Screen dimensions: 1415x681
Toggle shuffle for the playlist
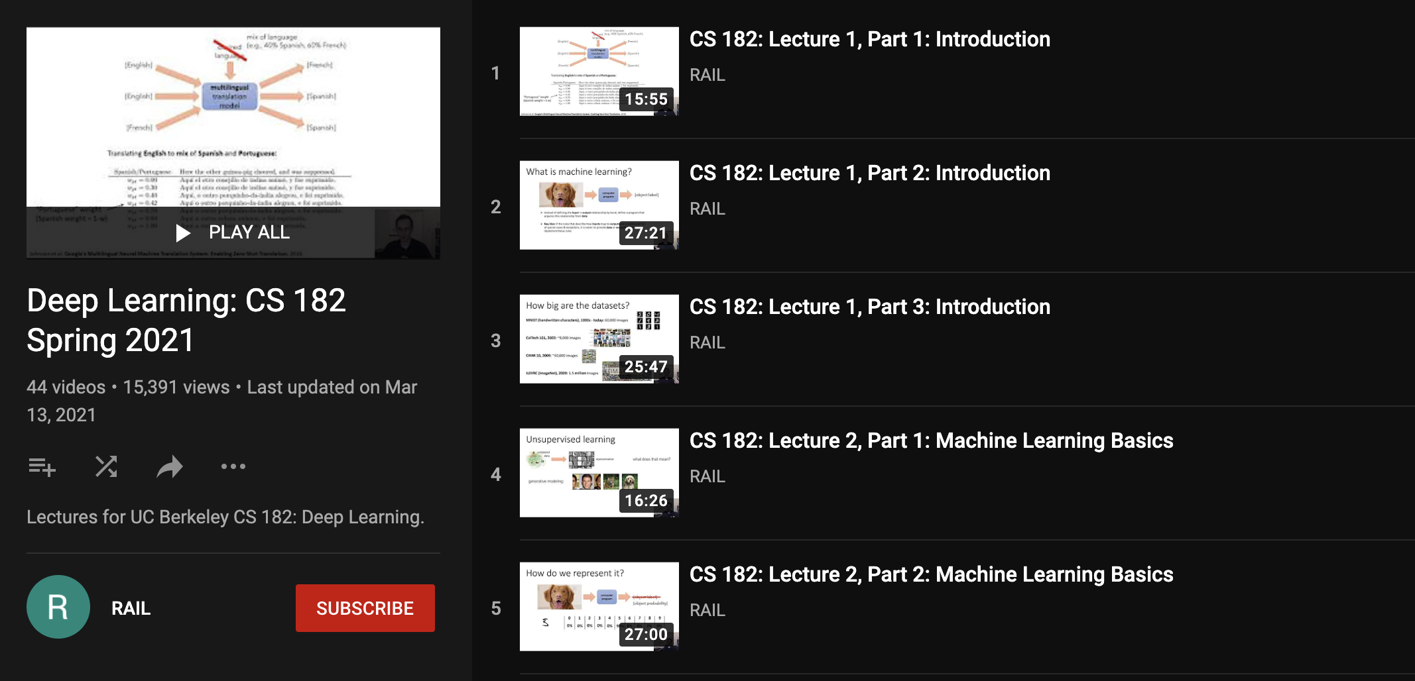(106, 467)
